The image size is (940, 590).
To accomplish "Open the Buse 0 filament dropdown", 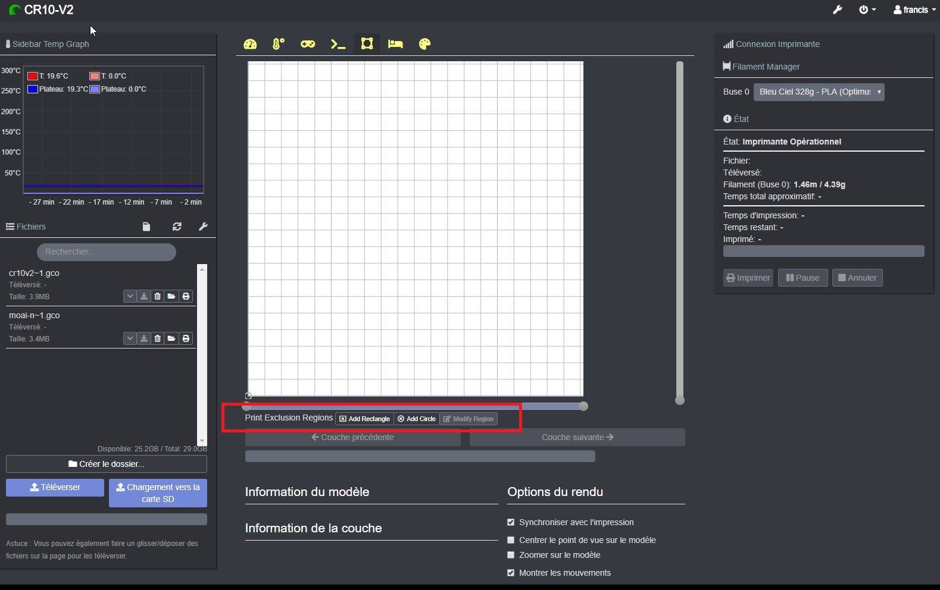I will (819, 92).
